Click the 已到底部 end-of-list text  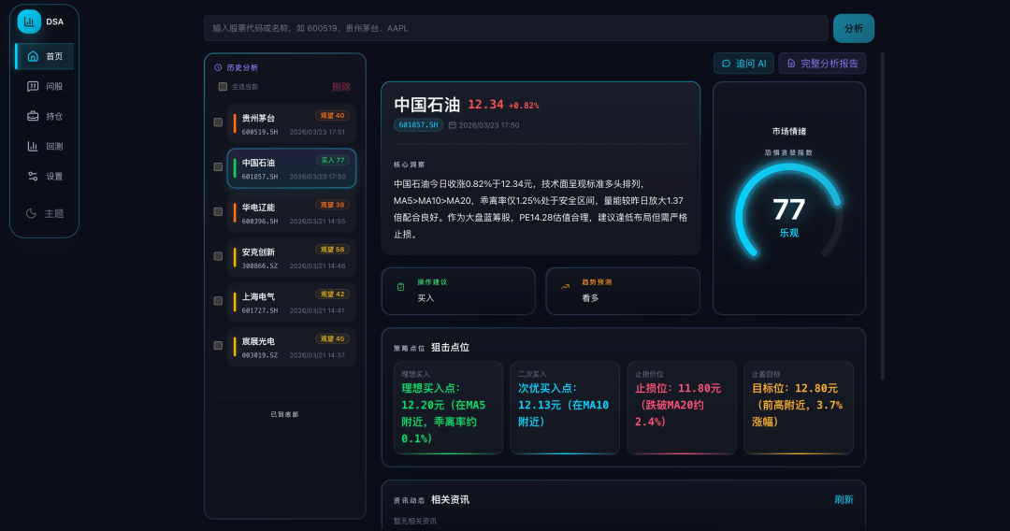coord(284,414)
